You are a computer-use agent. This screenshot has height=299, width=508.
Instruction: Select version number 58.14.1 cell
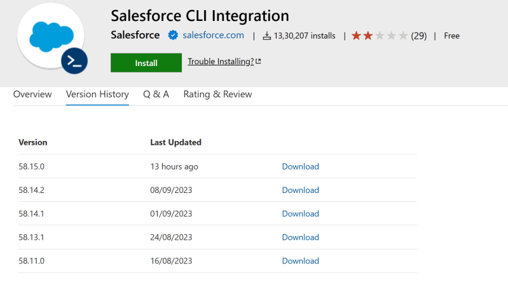point(31,213)
